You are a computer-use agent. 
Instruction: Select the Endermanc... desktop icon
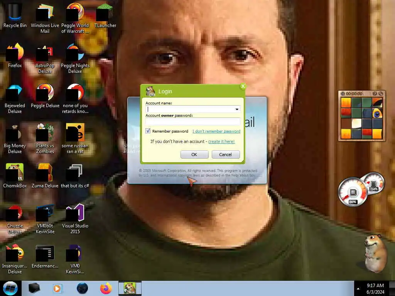coord(45,256)
